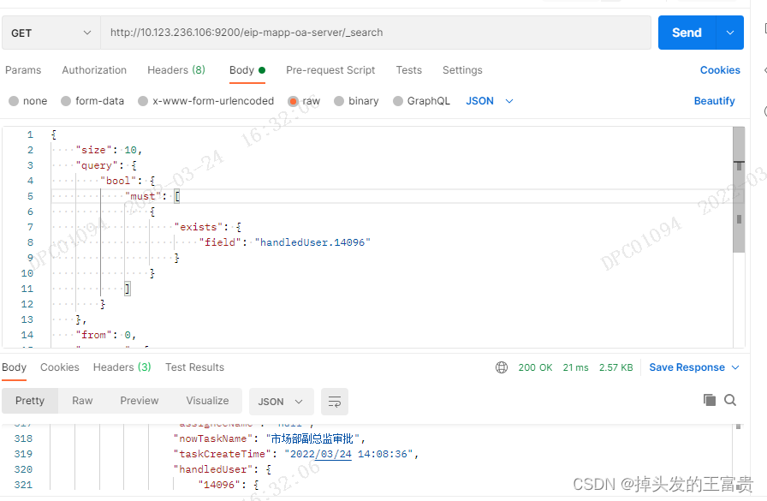Screen dimensions: 767x501
Task: Expand the Save Response dropdown arrow
Action: coord(735,367)
